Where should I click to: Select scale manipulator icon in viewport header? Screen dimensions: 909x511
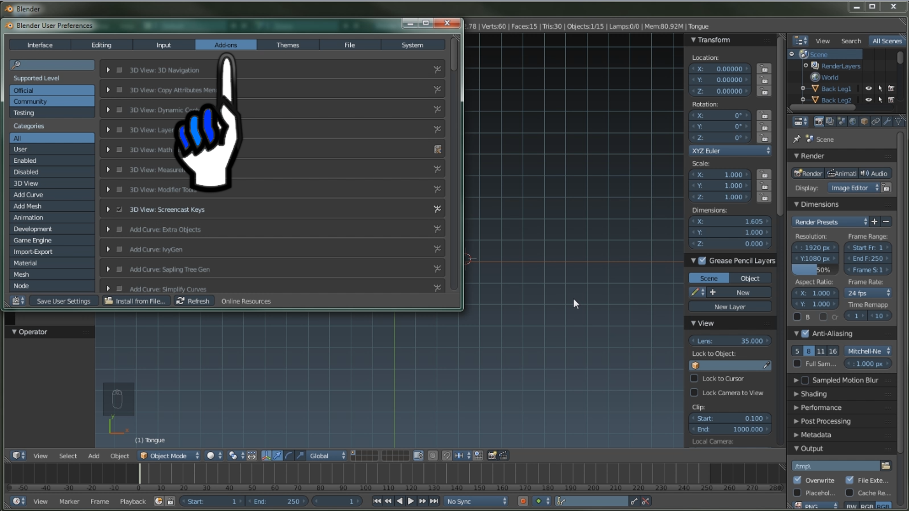[x=300, y=456]
